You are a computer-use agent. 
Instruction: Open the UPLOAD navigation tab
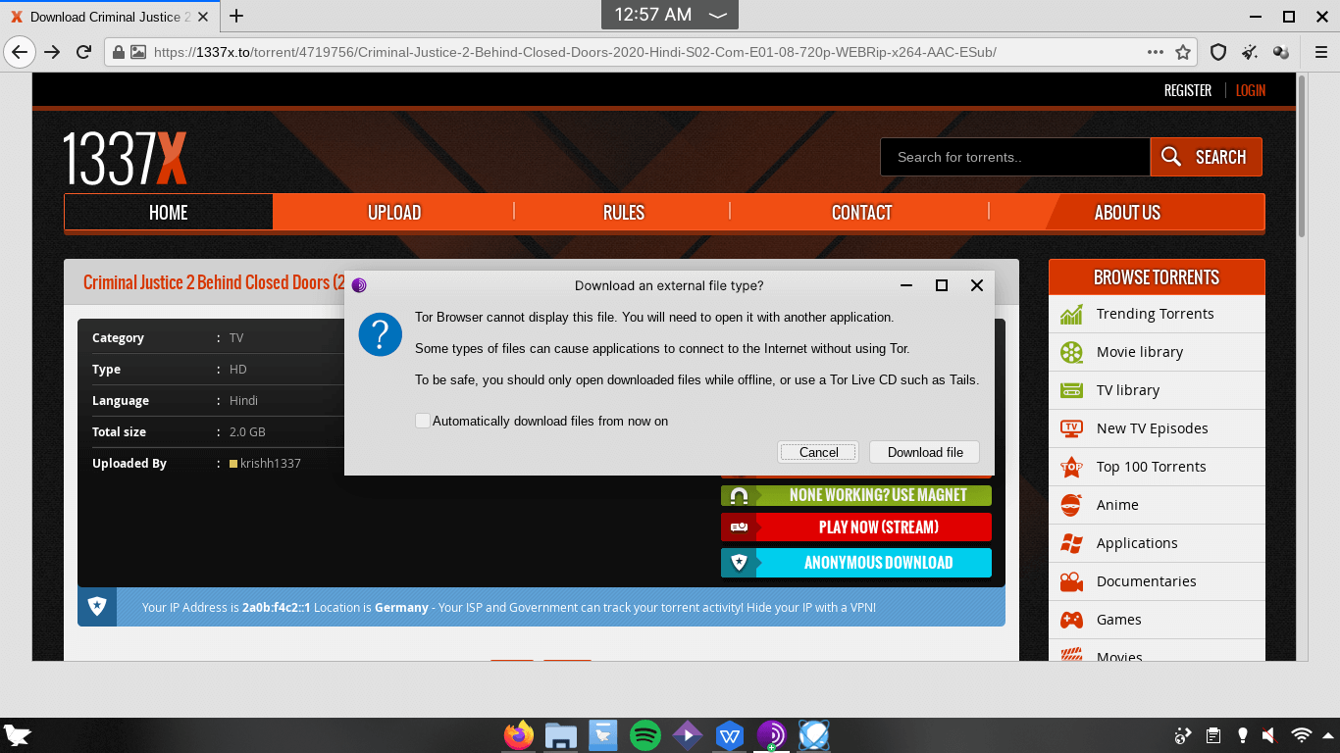click(x=394, y=212)
